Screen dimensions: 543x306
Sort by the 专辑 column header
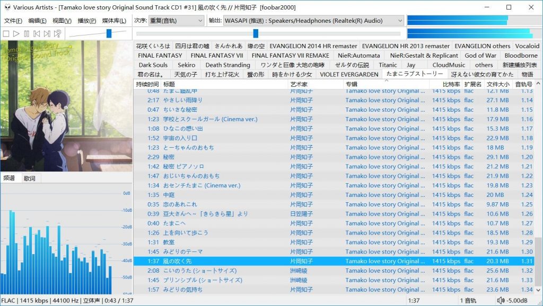point(386,84)
